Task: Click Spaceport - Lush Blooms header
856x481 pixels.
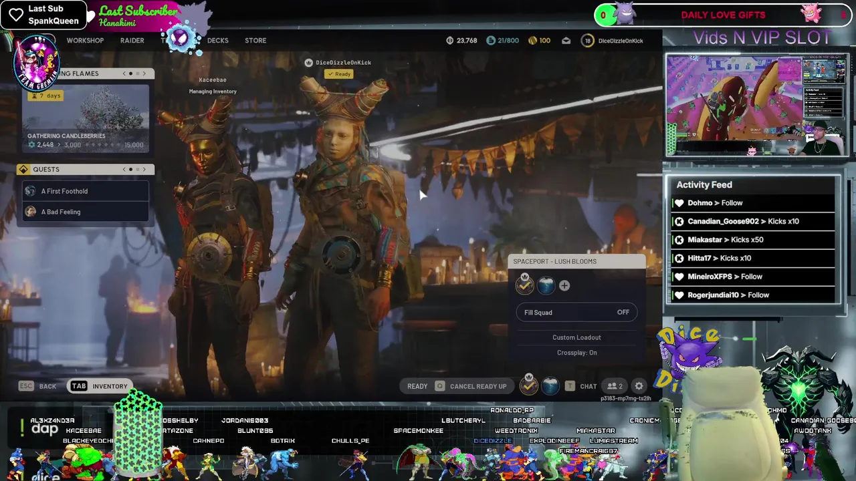Action: [x=576, y=261]
